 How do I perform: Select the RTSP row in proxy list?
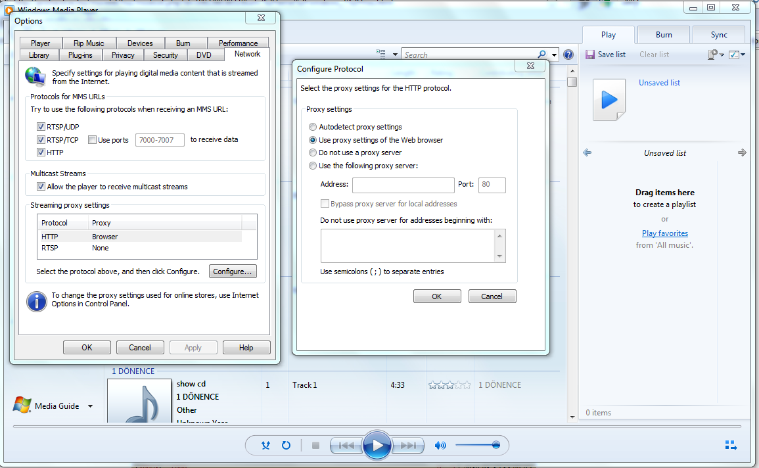click(141, 248)
